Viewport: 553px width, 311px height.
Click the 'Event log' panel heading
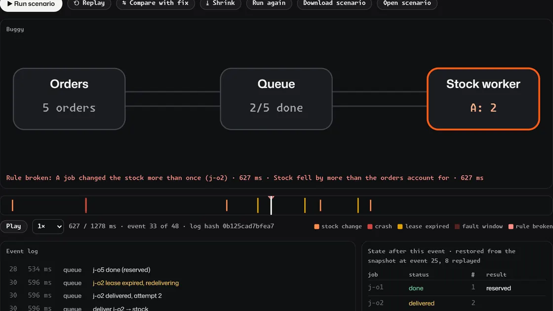tap(22, 251)
